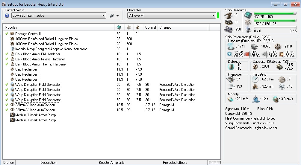Click the empty drone bandwidth progress bar
The image size is (301, 165).
tap(275, 27)
